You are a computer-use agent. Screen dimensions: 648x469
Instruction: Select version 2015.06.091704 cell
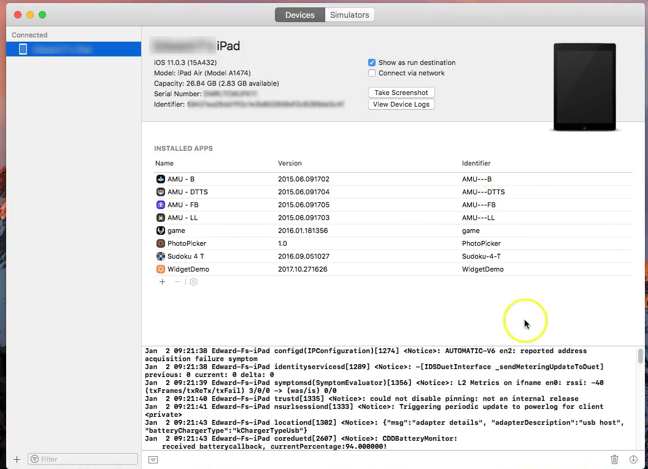pyautogui.click(x=304, y=191)
